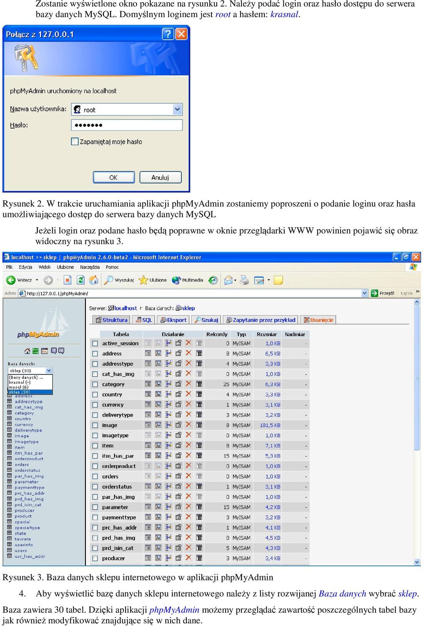Image resolution: width=423 pixels, height=626 pixels.
Task: Open the username dropdown in login dialog
Action: pos(177,109)
